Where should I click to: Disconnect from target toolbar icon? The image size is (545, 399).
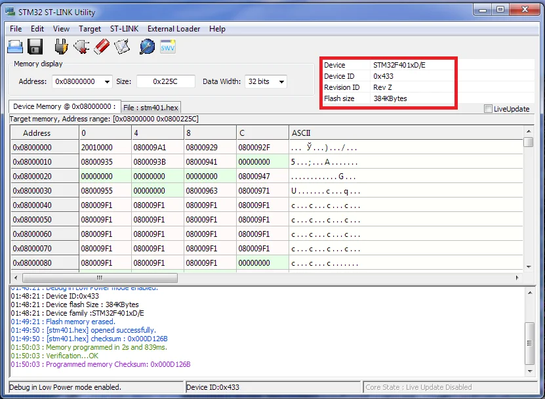pyautogui.click(x=81, y=47)
